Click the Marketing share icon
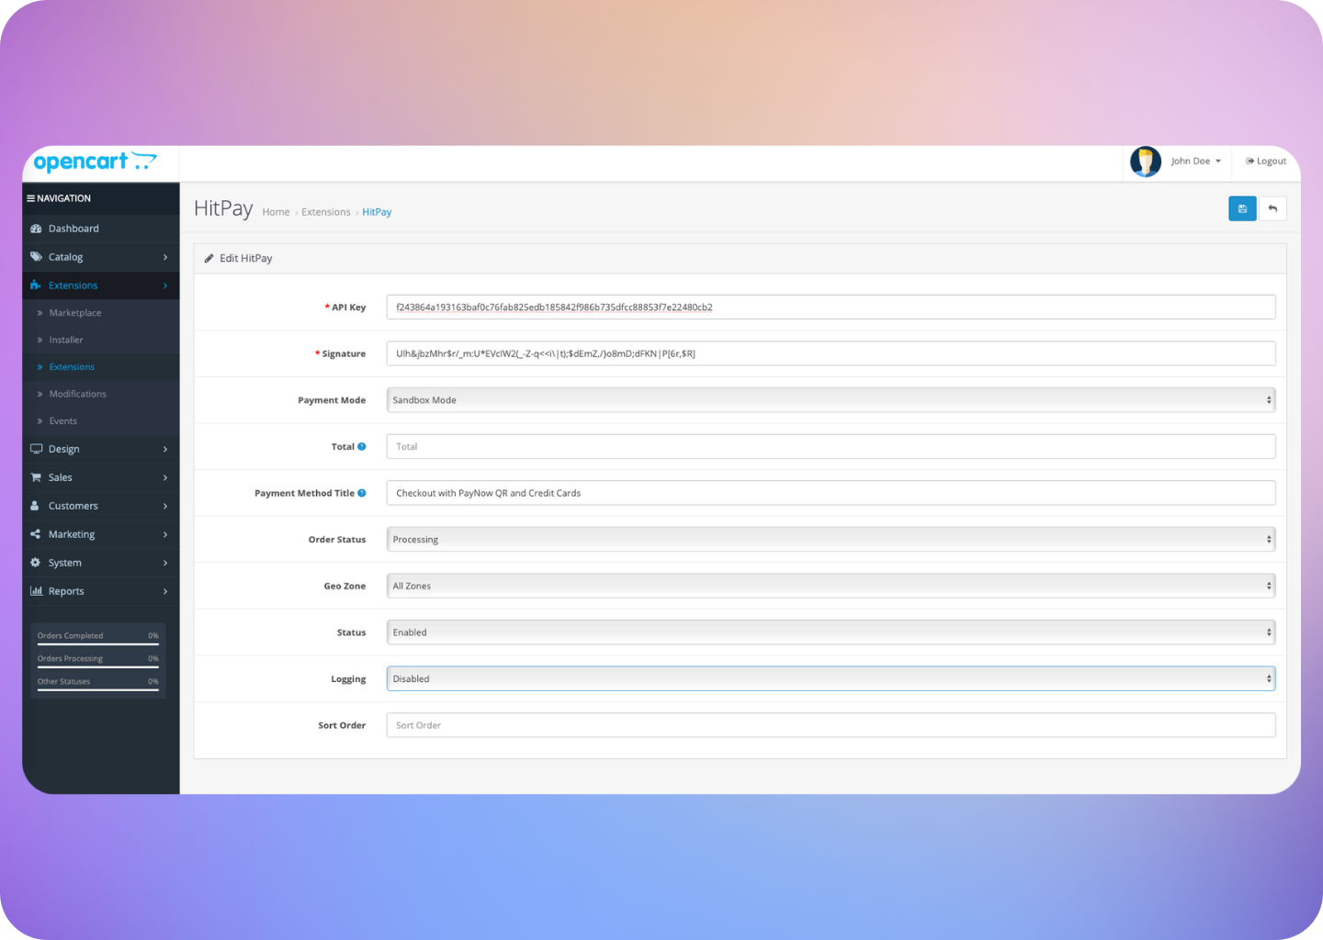The image size is (1323, 940). 35,534
